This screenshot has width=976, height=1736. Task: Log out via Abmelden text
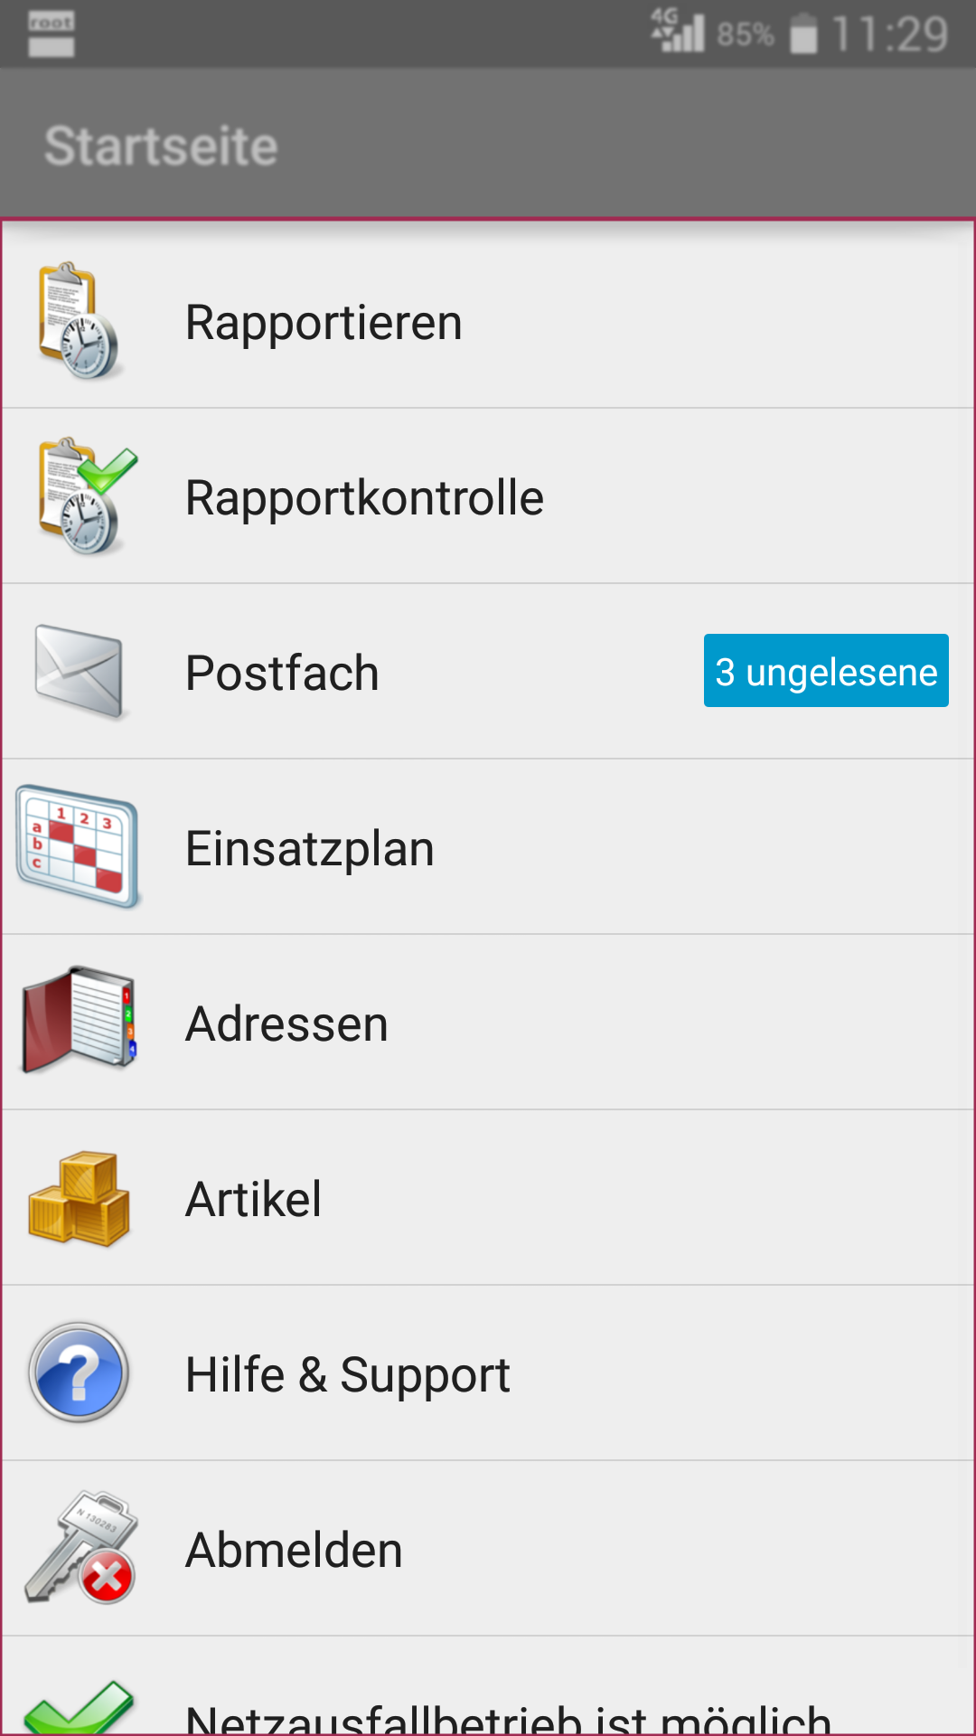click(294, 1550)
